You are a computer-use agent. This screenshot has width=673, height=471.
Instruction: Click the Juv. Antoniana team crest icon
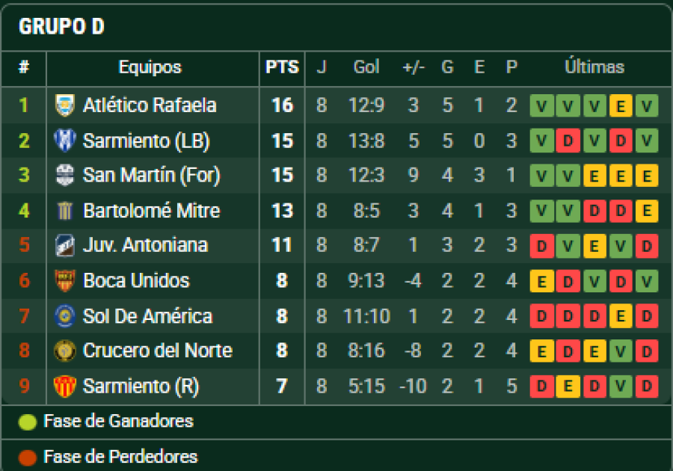(x=65, y=245)
